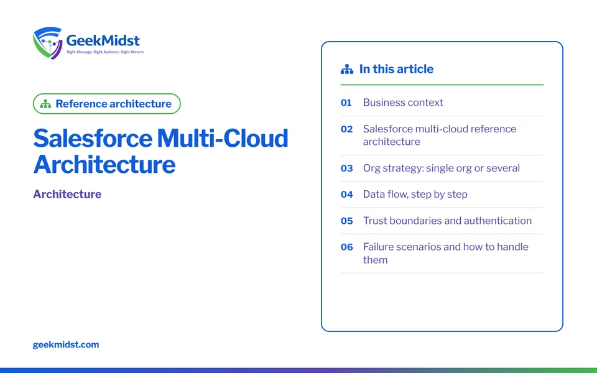
Task: Visit the geekmidst.com link
Action: point(66,344)
